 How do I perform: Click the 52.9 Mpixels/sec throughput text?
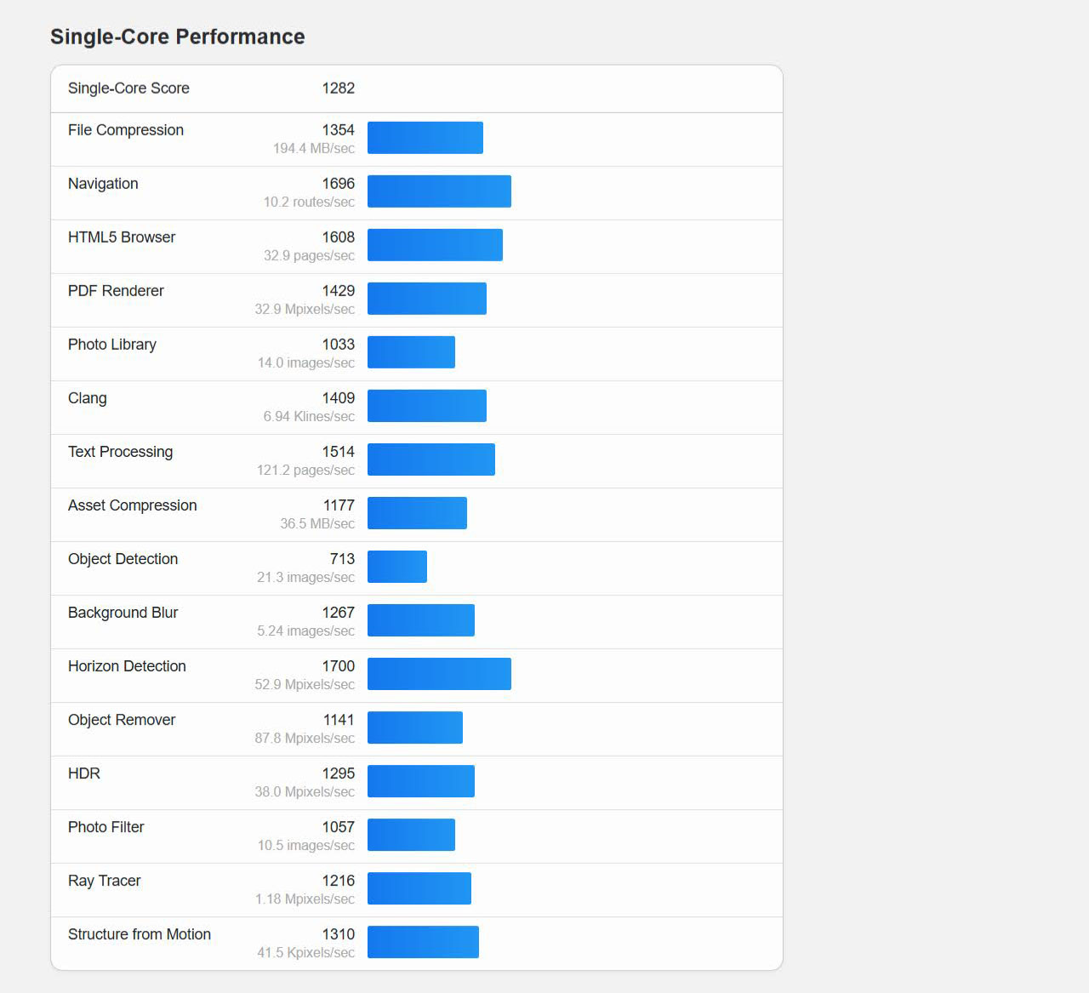(x=305, y=684)
